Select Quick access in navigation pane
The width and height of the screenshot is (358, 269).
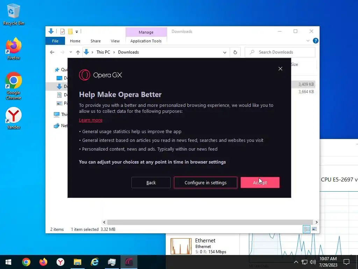(61, 70)
